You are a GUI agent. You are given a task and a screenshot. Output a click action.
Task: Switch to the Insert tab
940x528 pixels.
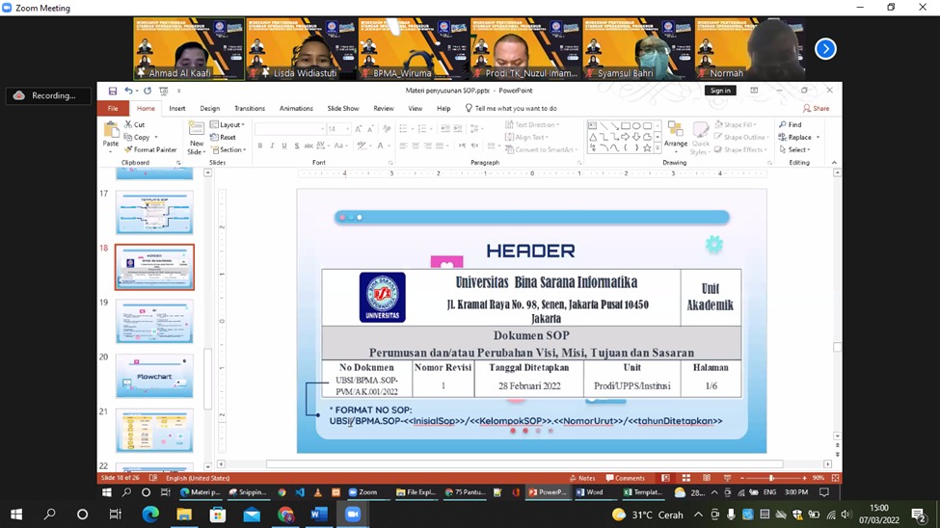[x=176, y=109]
